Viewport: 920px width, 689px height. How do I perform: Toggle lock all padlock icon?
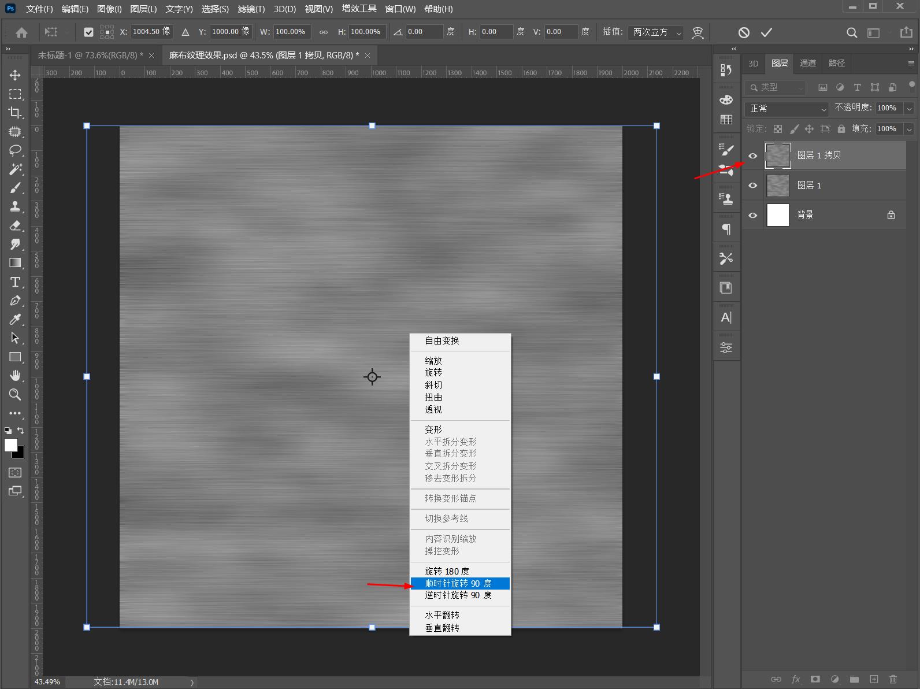[x=841, y=129]
